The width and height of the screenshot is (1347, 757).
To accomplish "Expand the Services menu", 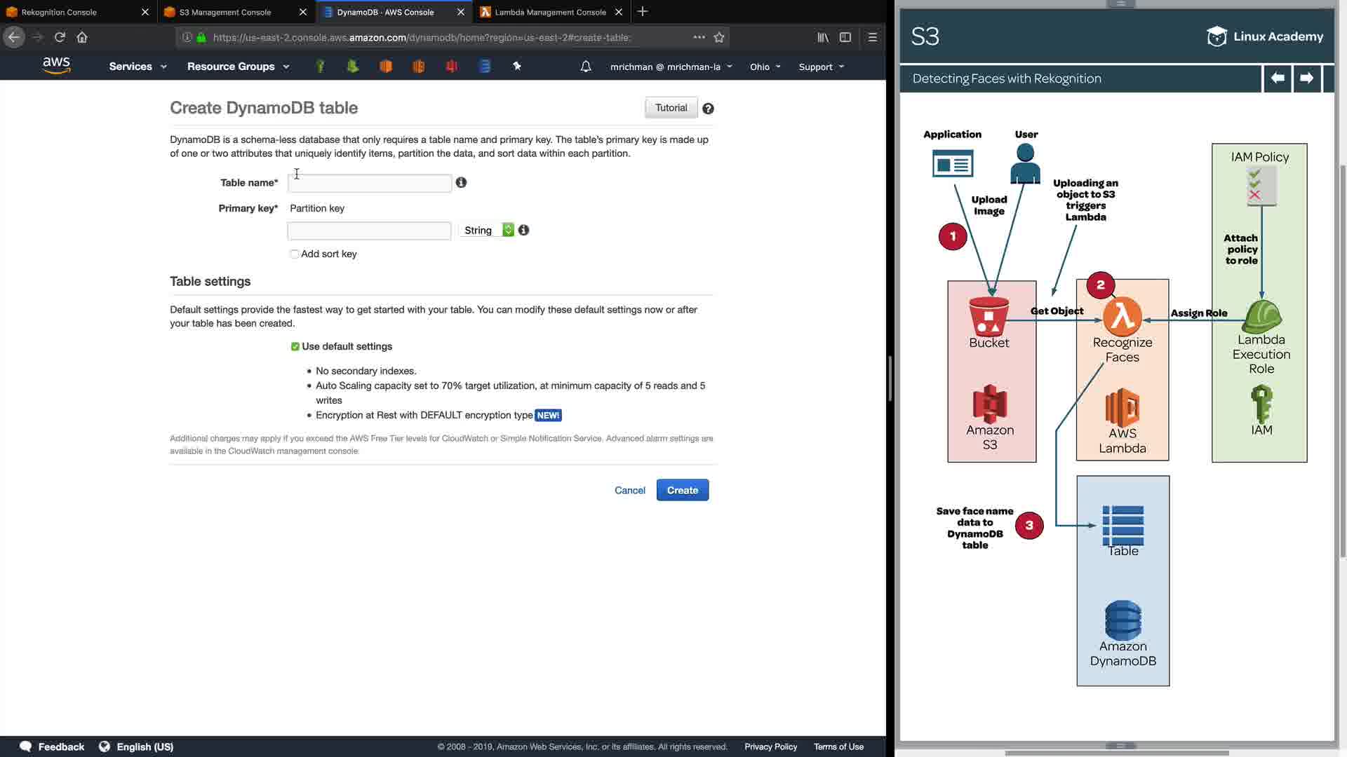I will [138, 67].
